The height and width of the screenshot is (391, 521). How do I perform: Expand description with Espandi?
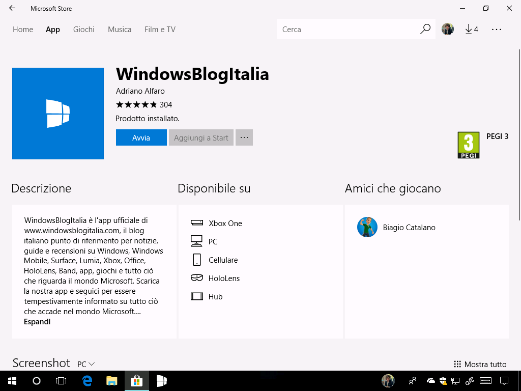point(37,322)
